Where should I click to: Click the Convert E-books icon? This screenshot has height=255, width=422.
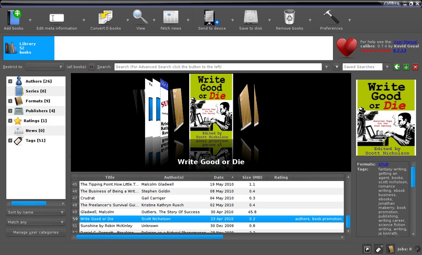[x=105, y=18]
